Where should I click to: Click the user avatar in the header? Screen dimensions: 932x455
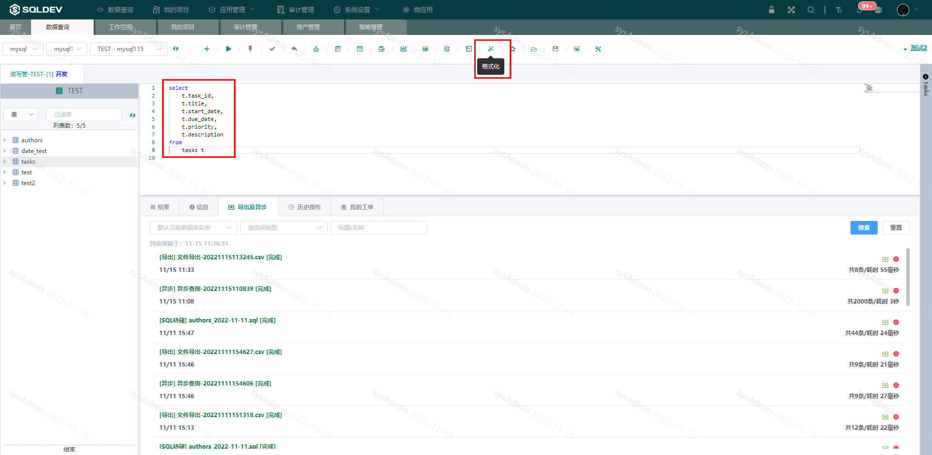[x=903, y=10]
